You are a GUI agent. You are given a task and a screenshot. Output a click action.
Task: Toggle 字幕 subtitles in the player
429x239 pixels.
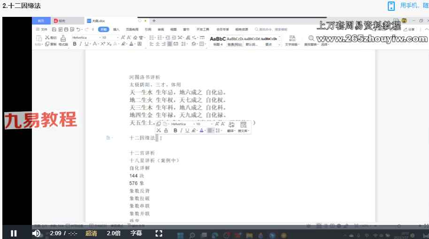[136, 233]
